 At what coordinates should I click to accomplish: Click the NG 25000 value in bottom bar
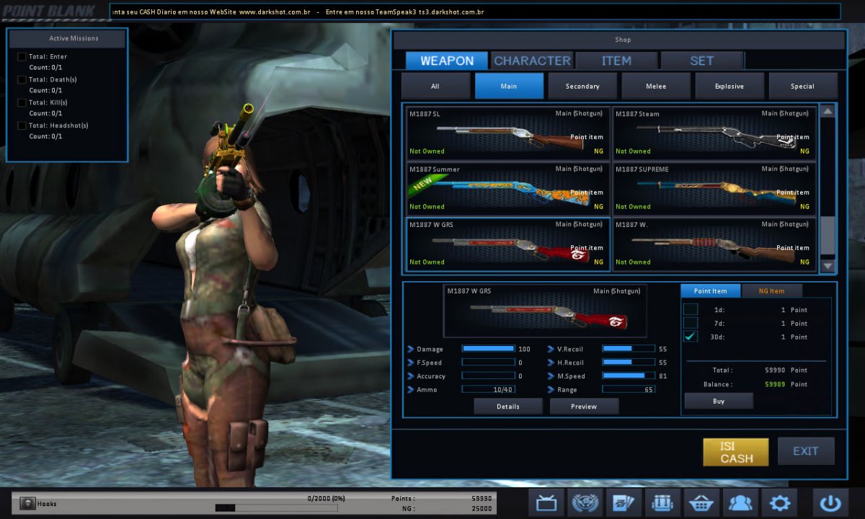(x=482, y=508)
